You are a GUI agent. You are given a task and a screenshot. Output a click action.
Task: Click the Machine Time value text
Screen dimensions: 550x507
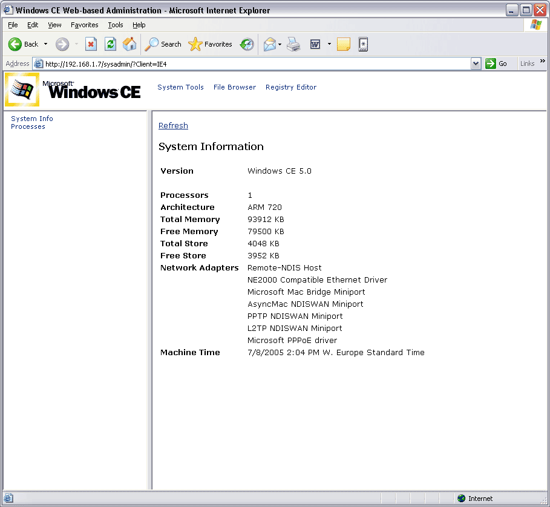pyautogui.click(x=336, y=352)
